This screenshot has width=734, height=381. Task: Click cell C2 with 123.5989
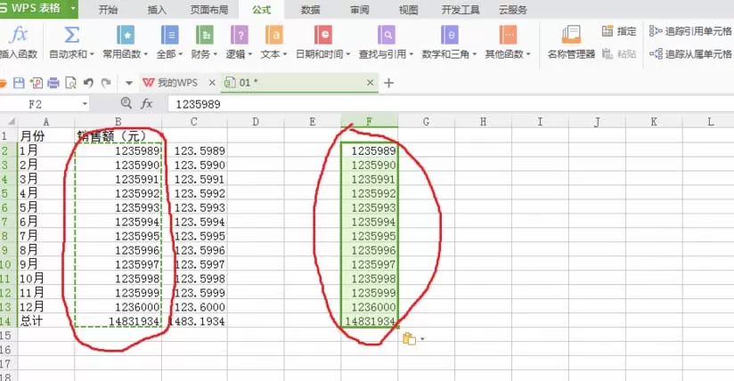[x=194, y=150]
